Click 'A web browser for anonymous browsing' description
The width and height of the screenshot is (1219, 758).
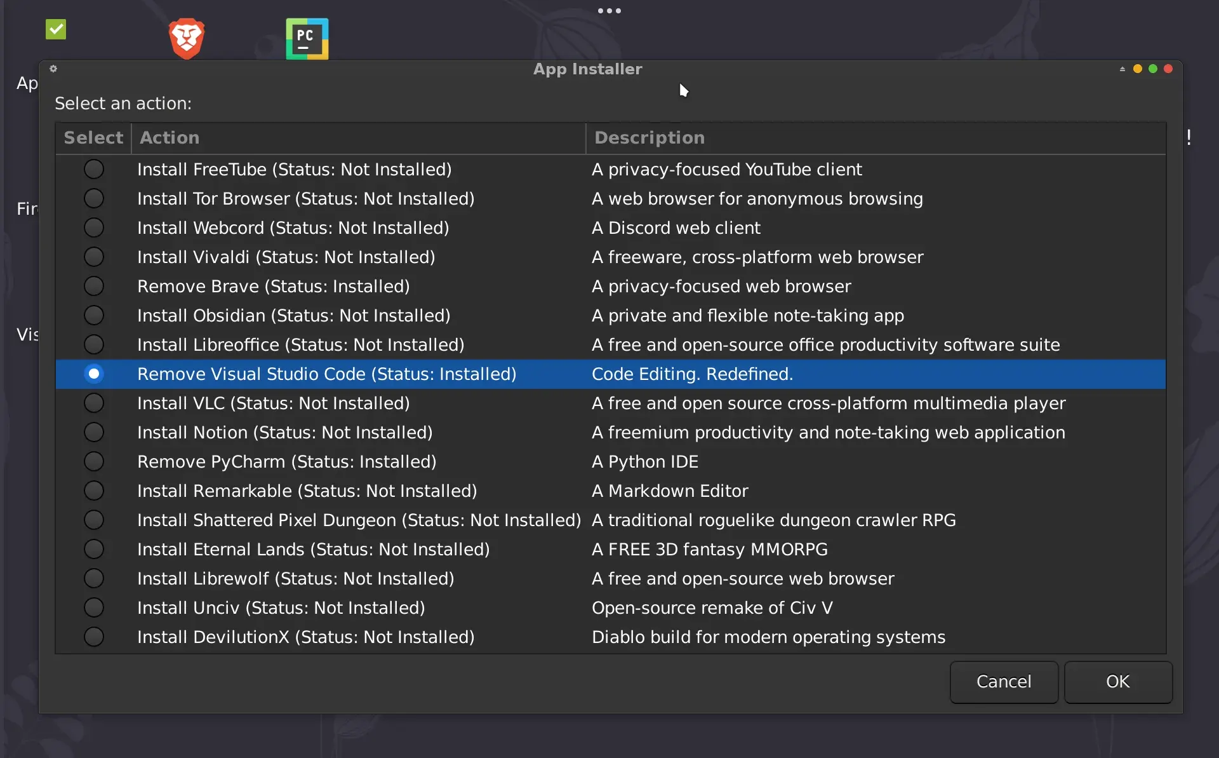[757, 199]
